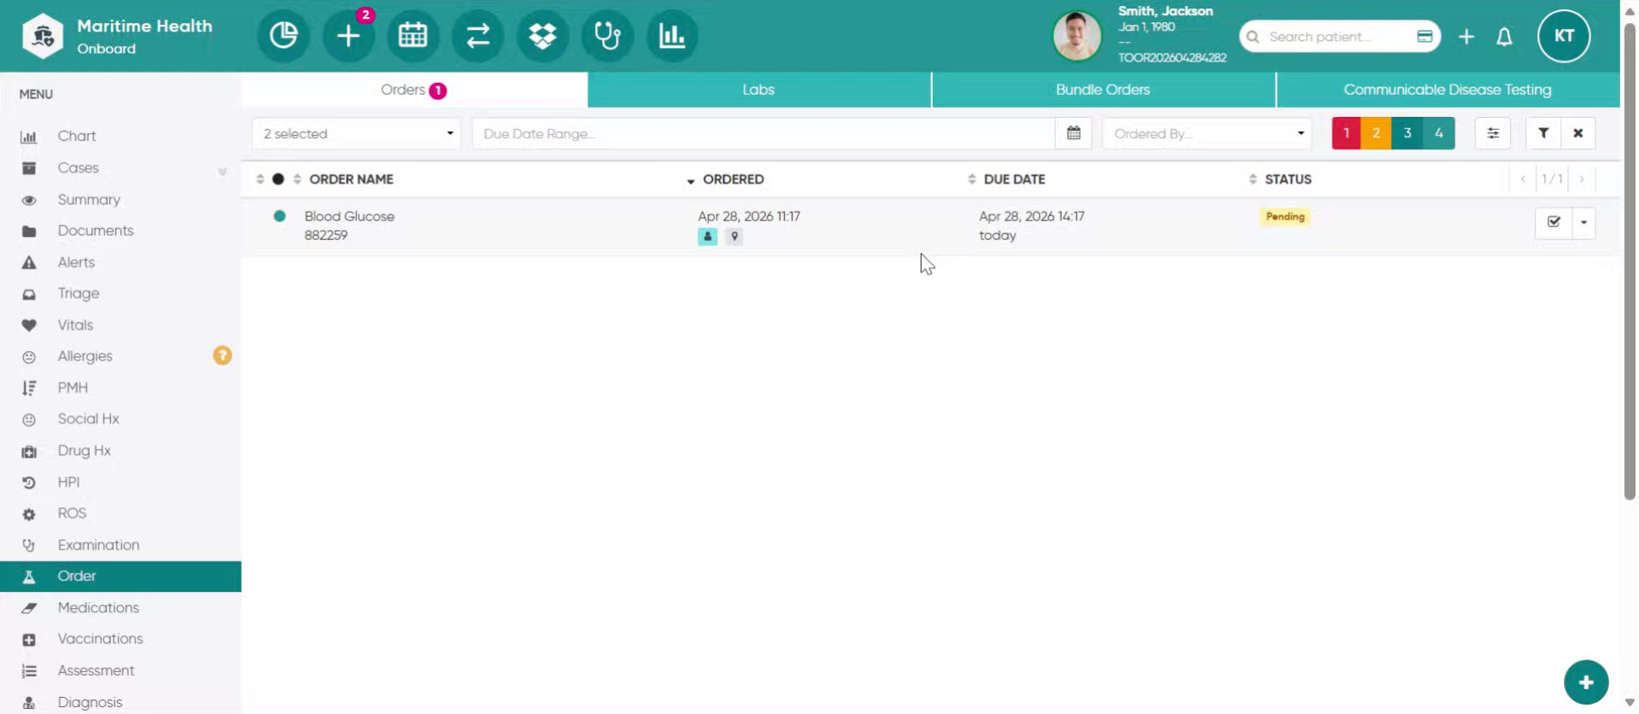1639x714 pixels.
Task: Switch to the Orders tab
Action: [x=414, y=90]
